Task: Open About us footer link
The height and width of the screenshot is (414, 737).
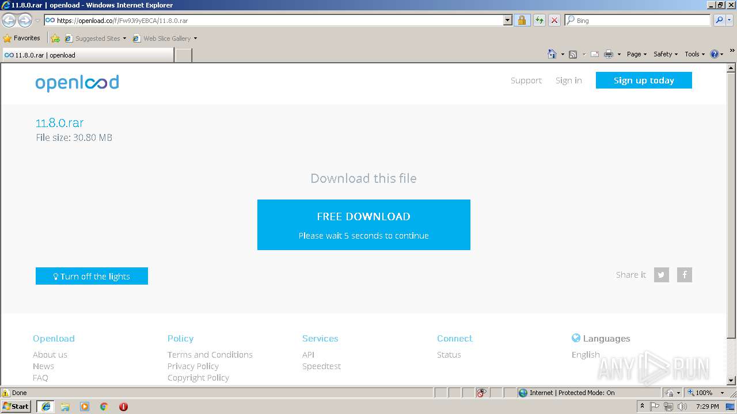Action: (x=50, y=355)
